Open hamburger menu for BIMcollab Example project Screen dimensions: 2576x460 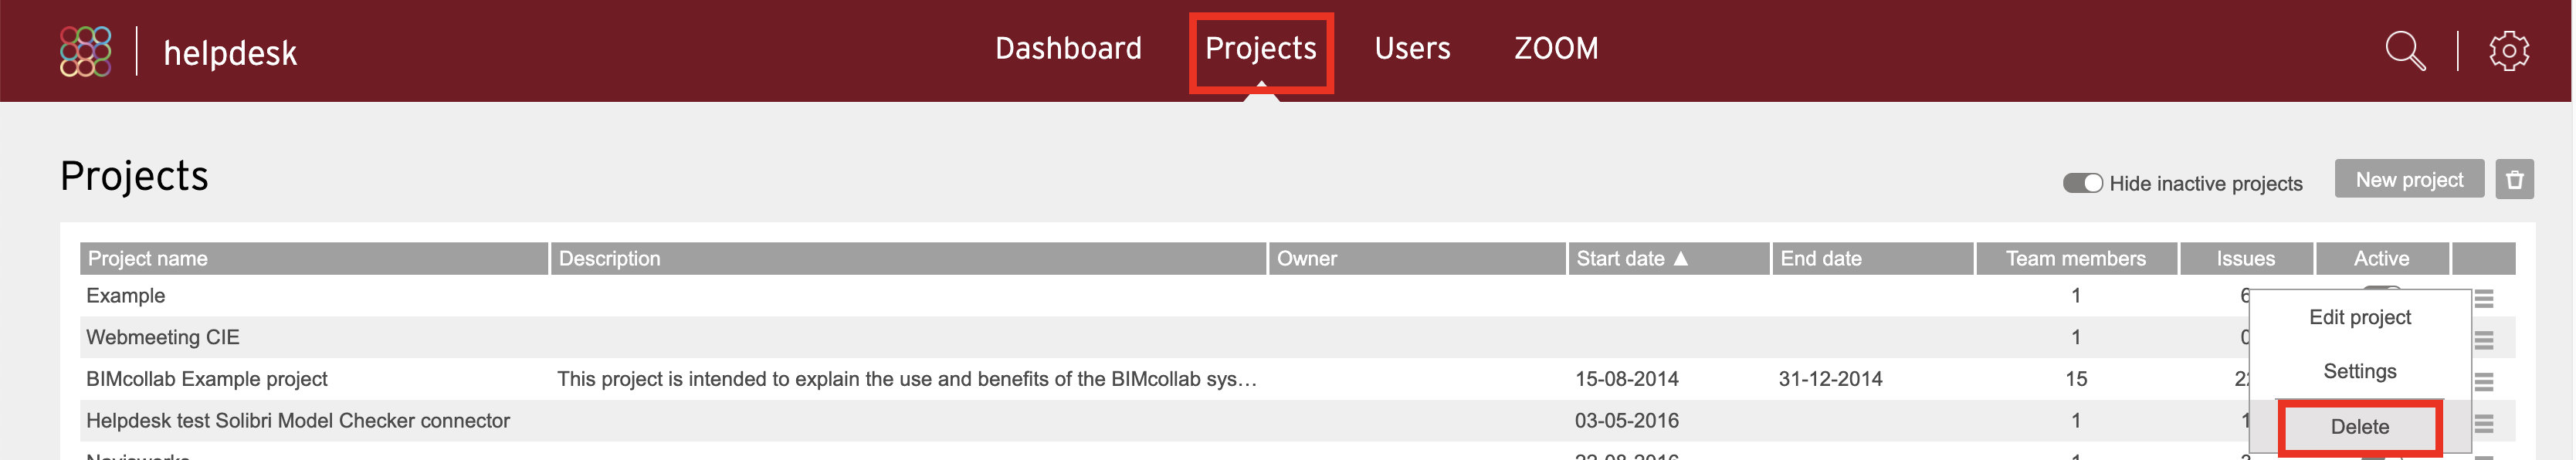pos(2483,381)
